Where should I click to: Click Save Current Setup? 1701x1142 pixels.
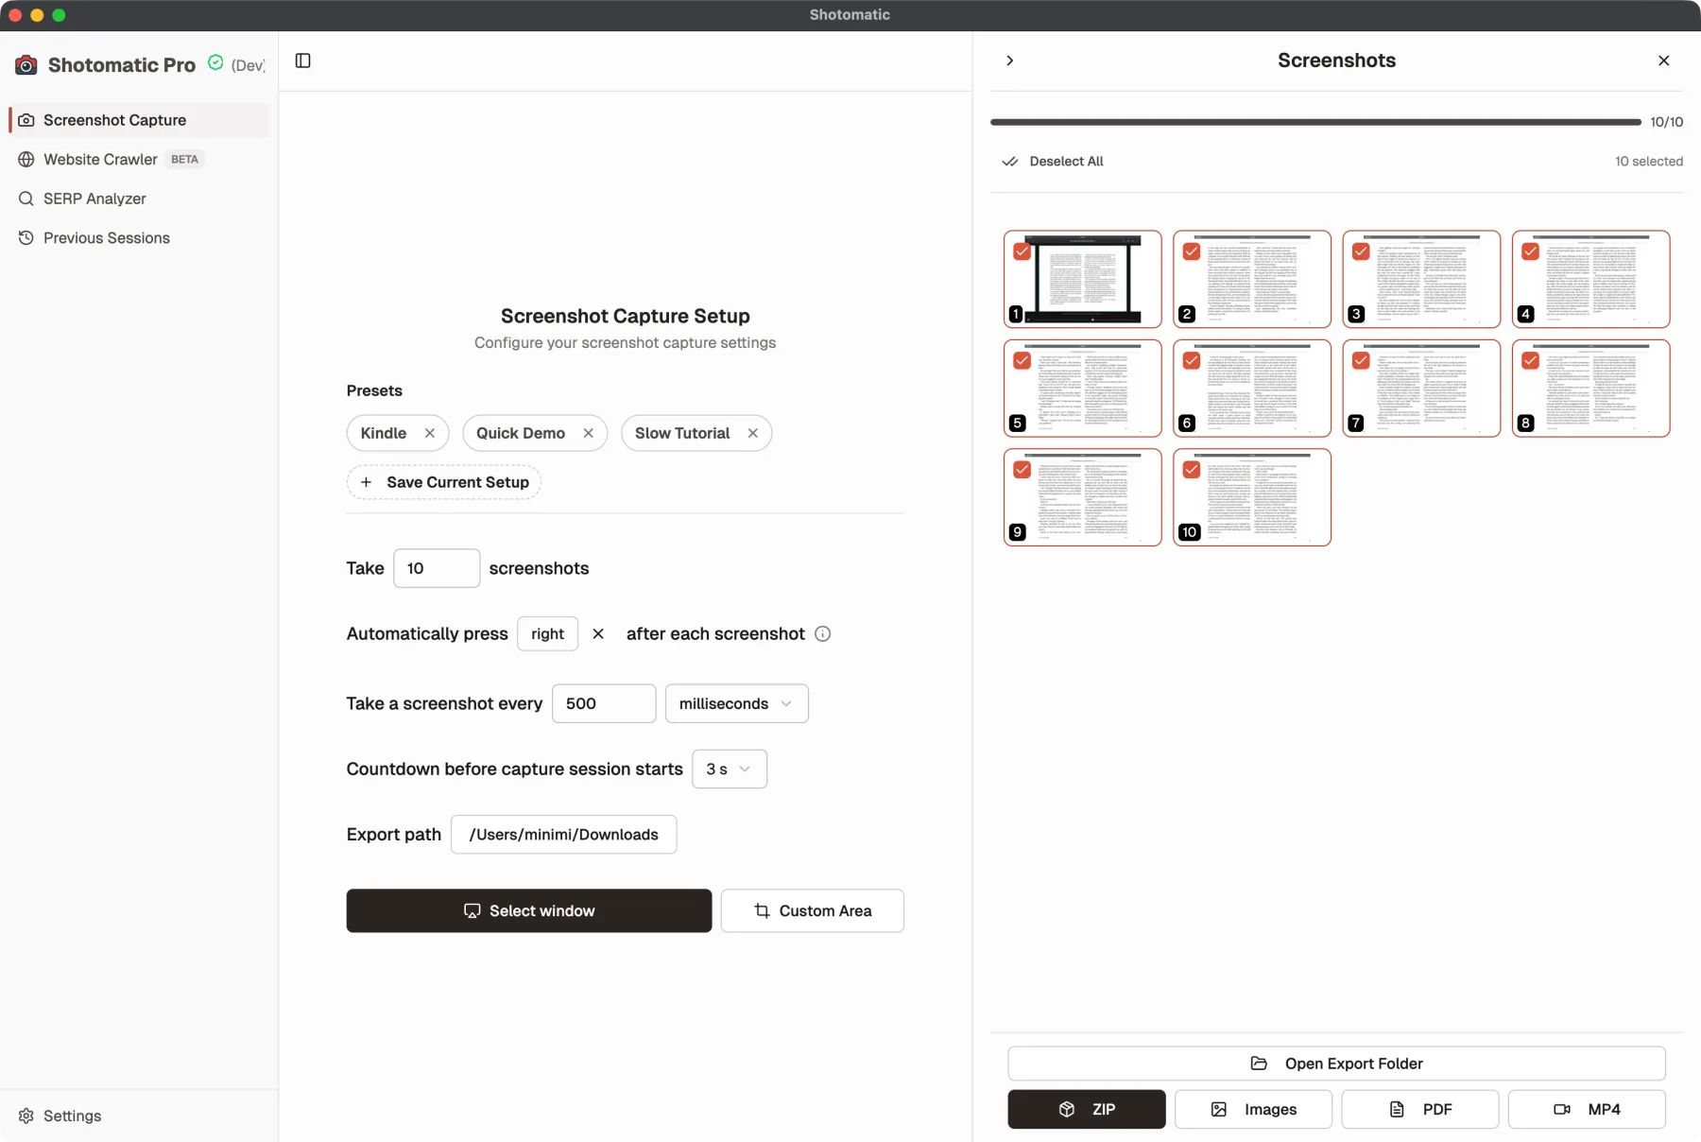(x=443, y=482)
